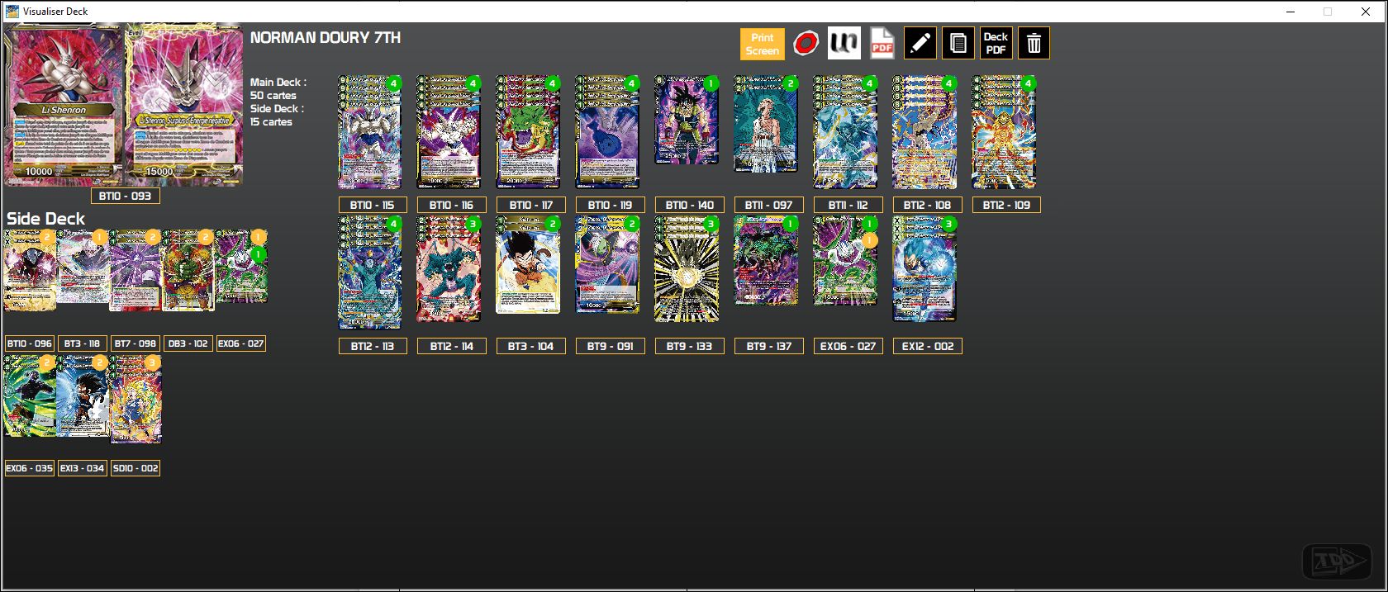Click the BT3 - 104 label
The height and width of the screenshot is (592, 1388).
(531, 346)
